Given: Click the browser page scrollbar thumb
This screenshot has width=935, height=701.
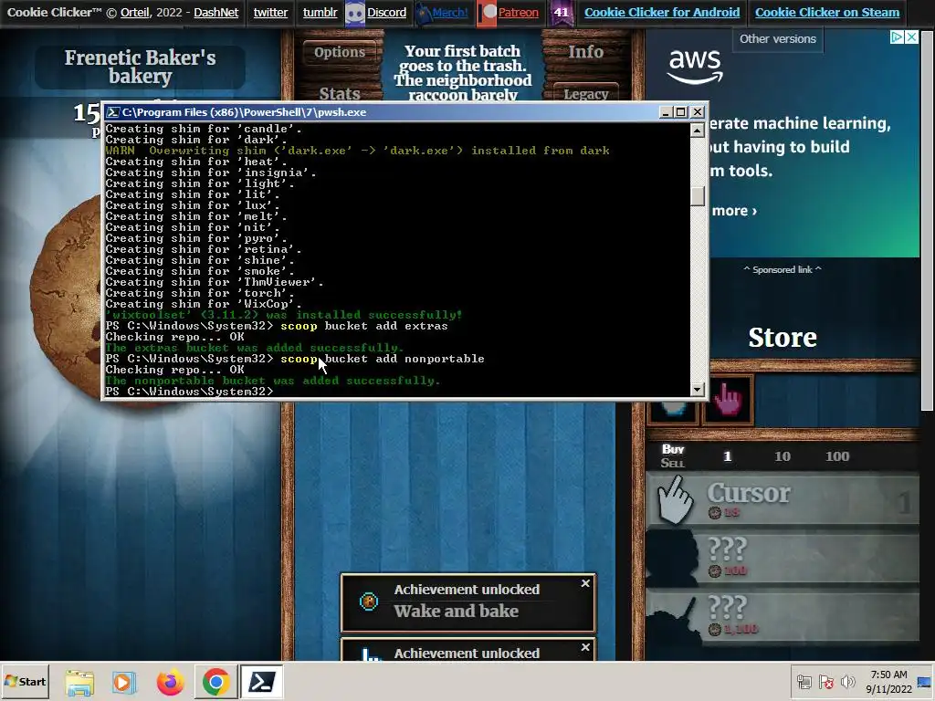Looking at the screenshot, I should 927,221.
